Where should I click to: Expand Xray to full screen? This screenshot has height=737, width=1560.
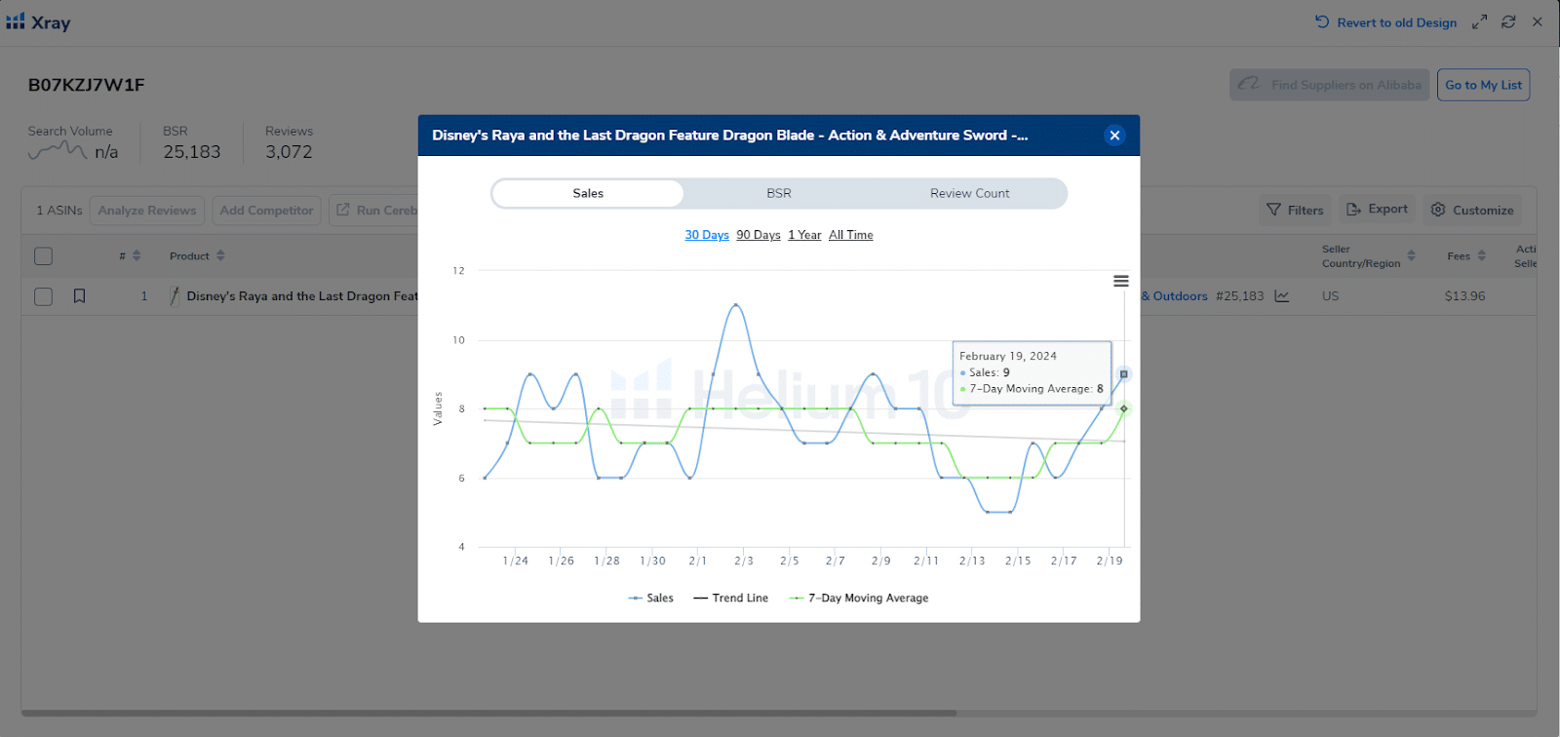[x=1480, y=21]
